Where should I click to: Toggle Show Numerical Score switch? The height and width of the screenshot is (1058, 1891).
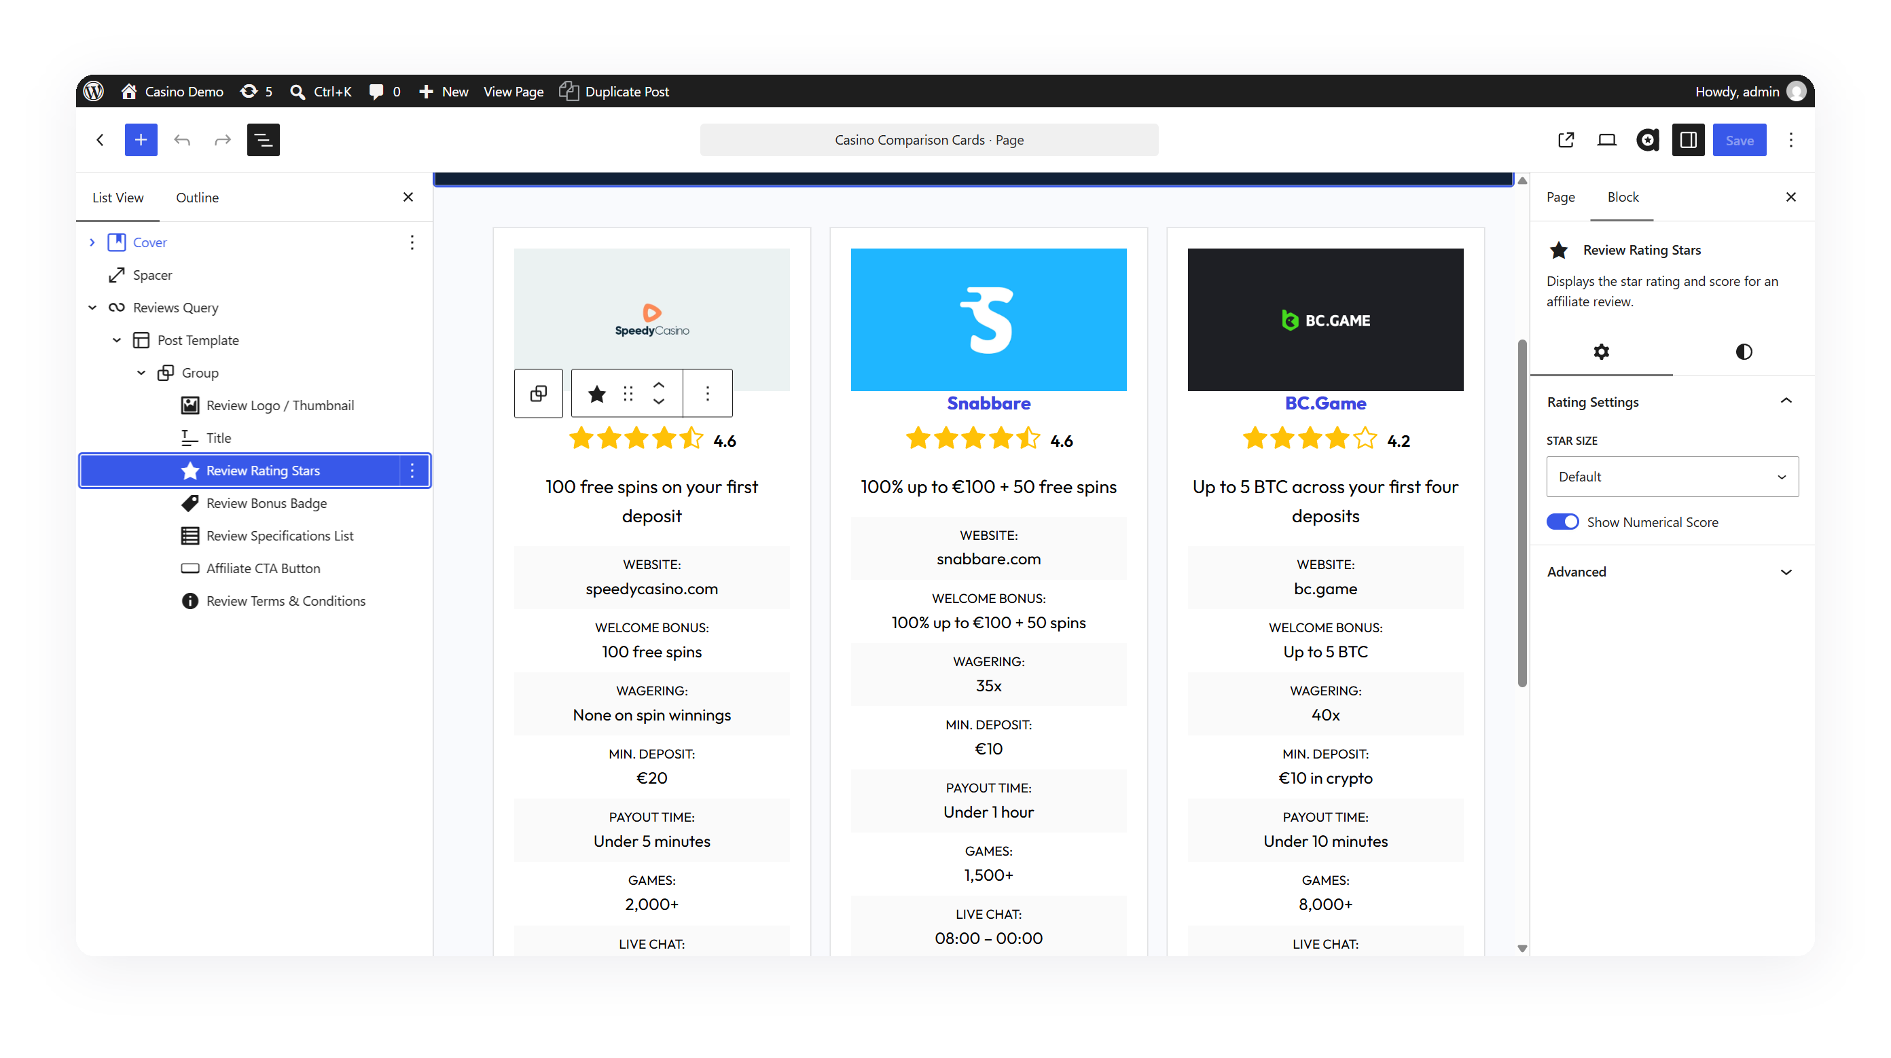pyautogui.click(x=1562, y=522)
